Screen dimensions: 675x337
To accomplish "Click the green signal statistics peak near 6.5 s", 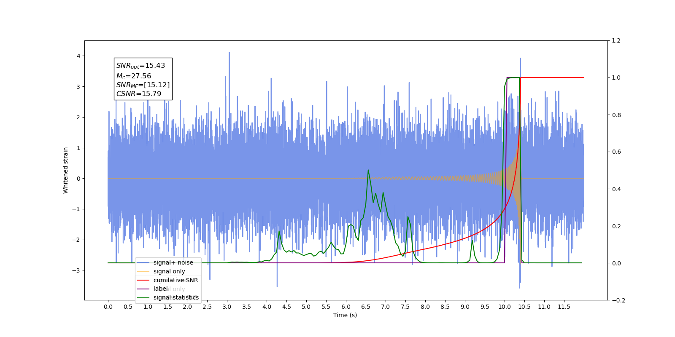I will pos(368,170).
